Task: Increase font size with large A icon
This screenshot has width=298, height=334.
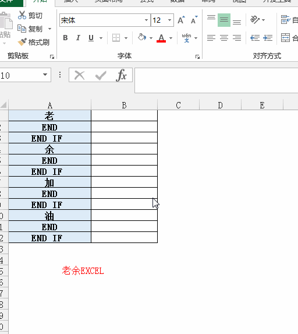Action: click(x=181, y=20)
